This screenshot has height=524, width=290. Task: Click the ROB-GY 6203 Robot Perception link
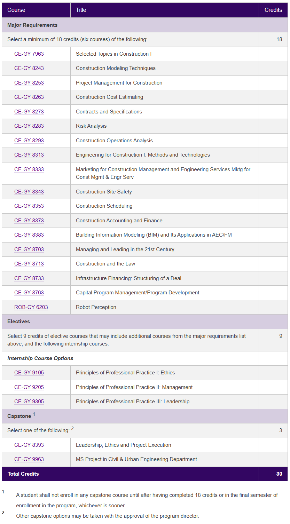click(31, 307)
